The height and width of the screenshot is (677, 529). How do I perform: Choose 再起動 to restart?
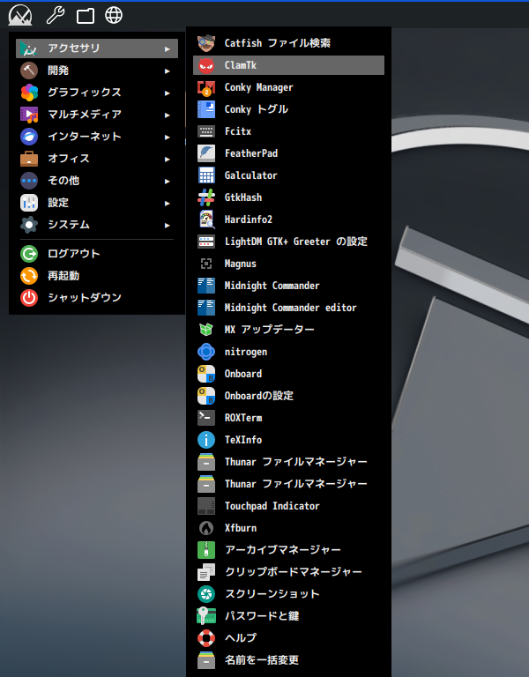pyautogui.click(x=97, y=276)
